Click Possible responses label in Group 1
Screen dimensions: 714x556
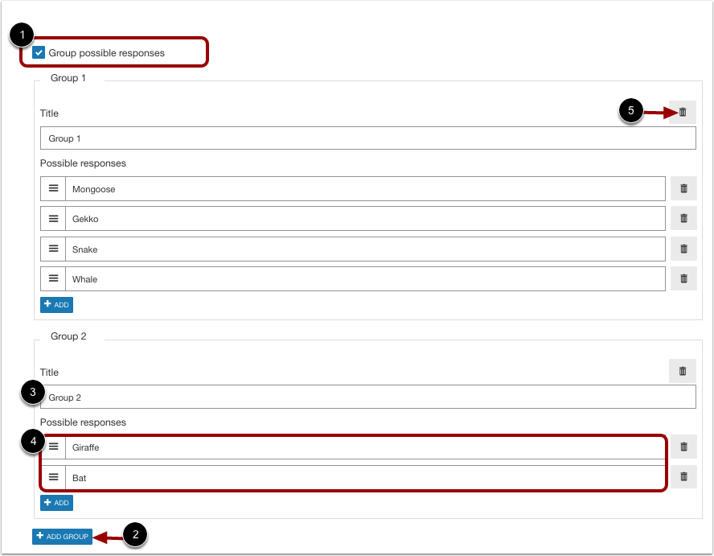point(83,163)
